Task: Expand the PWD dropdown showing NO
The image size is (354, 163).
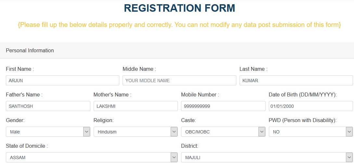Action: (307, 132)
